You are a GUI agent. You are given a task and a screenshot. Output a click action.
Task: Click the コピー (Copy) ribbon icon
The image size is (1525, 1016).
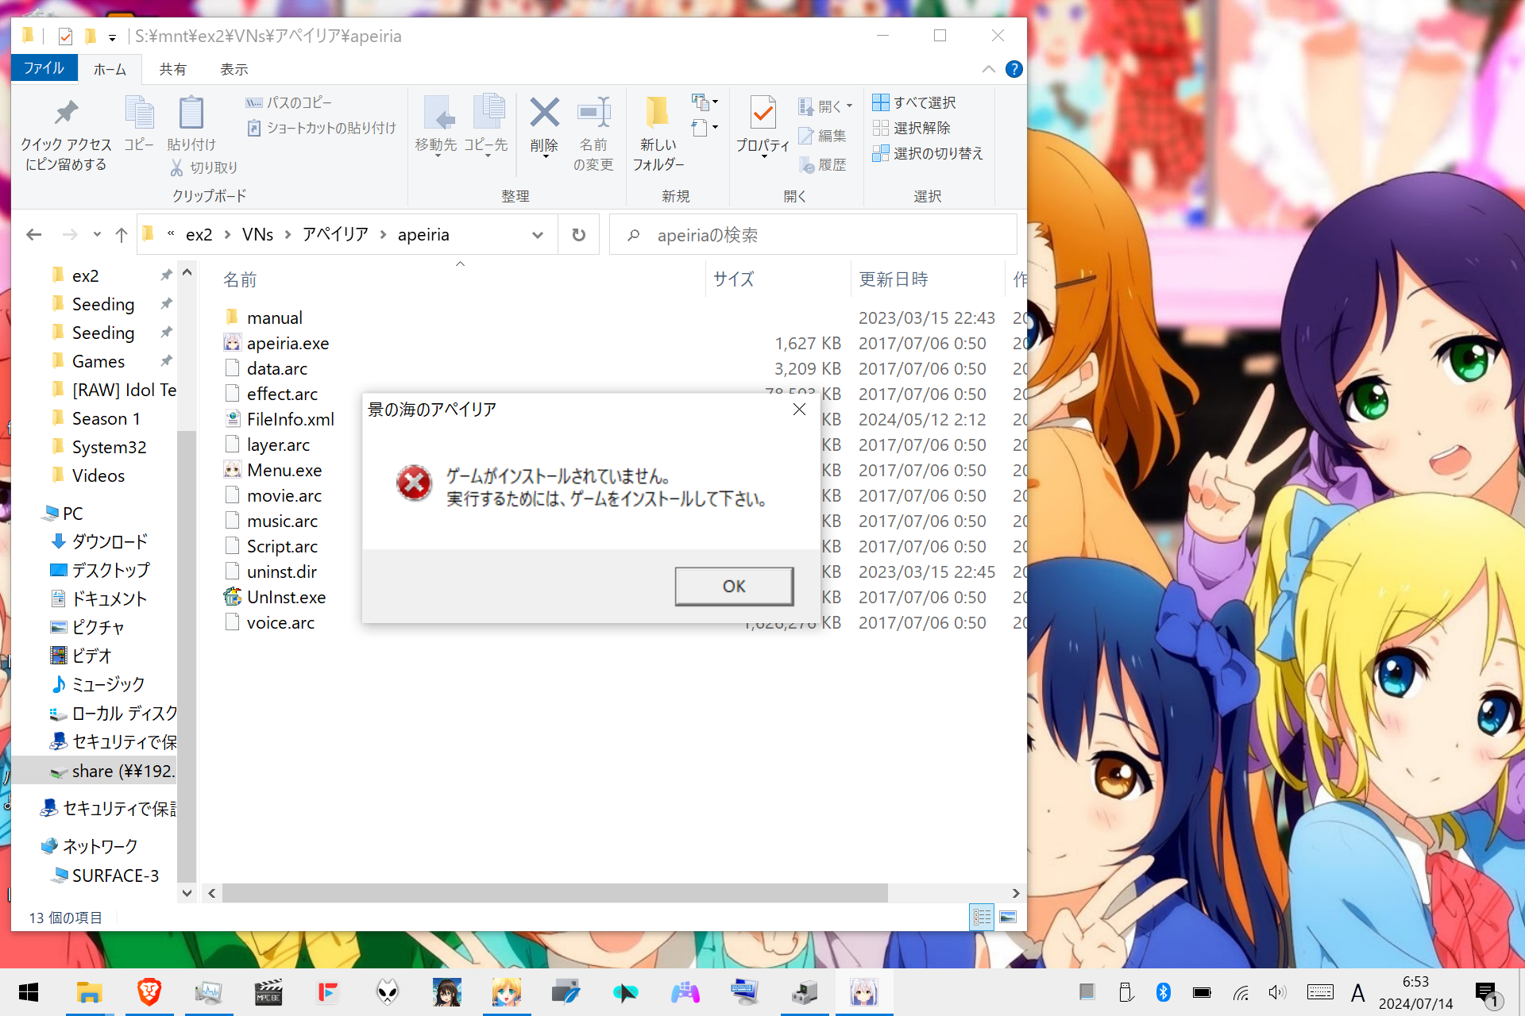pyautogui.click(x=140, y=123)
